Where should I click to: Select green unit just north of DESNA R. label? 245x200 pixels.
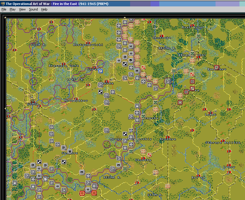[125, 169]
